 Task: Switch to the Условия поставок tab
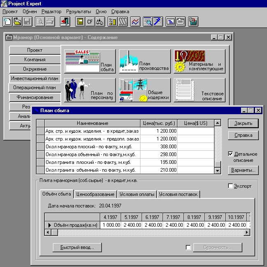coord(178,194)
